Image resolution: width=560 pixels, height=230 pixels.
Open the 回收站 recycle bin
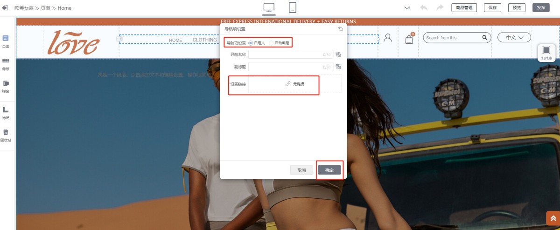[6, 135]
